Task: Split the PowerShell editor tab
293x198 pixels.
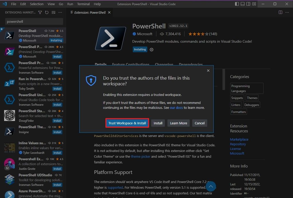Action: [x=280, y=12]
